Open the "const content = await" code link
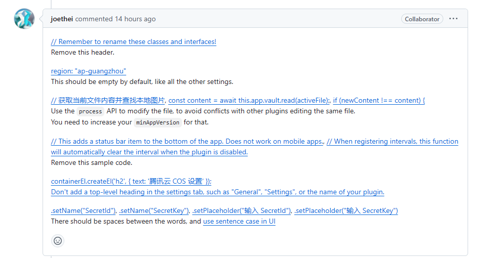 coord(249,100)
